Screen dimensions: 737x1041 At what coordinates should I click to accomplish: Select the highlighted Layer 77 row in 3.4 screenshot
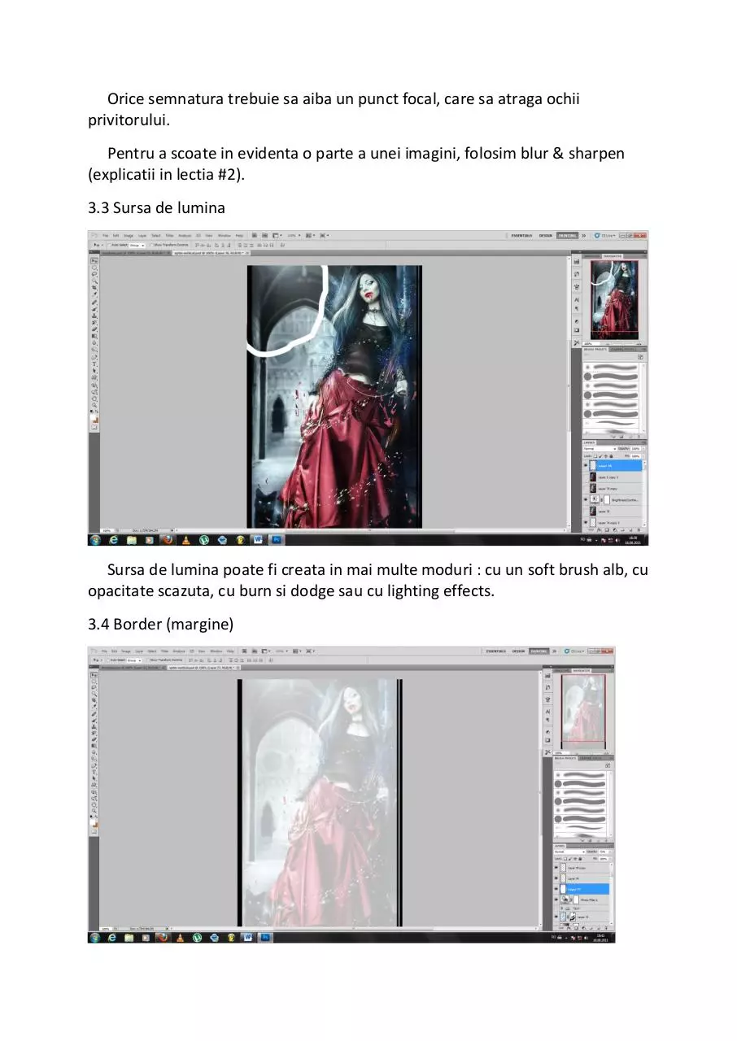pyautogui.click(x=584, y=889)
